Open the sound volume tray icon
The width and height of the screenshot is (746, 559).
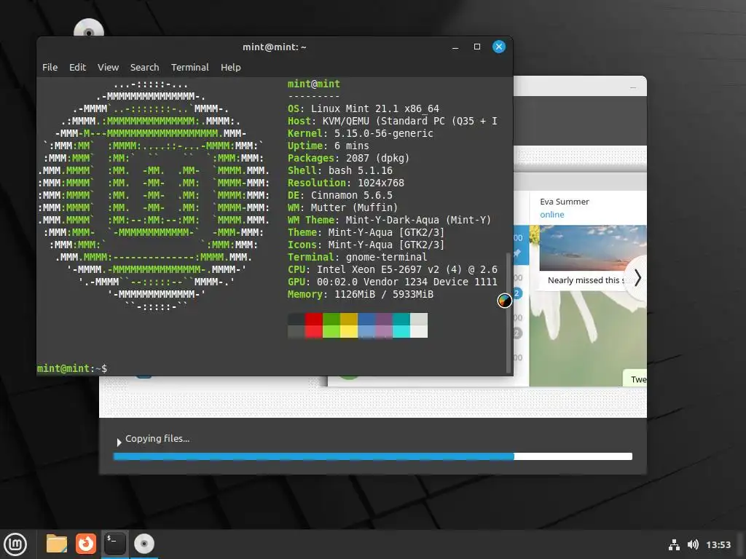(693, 544)
